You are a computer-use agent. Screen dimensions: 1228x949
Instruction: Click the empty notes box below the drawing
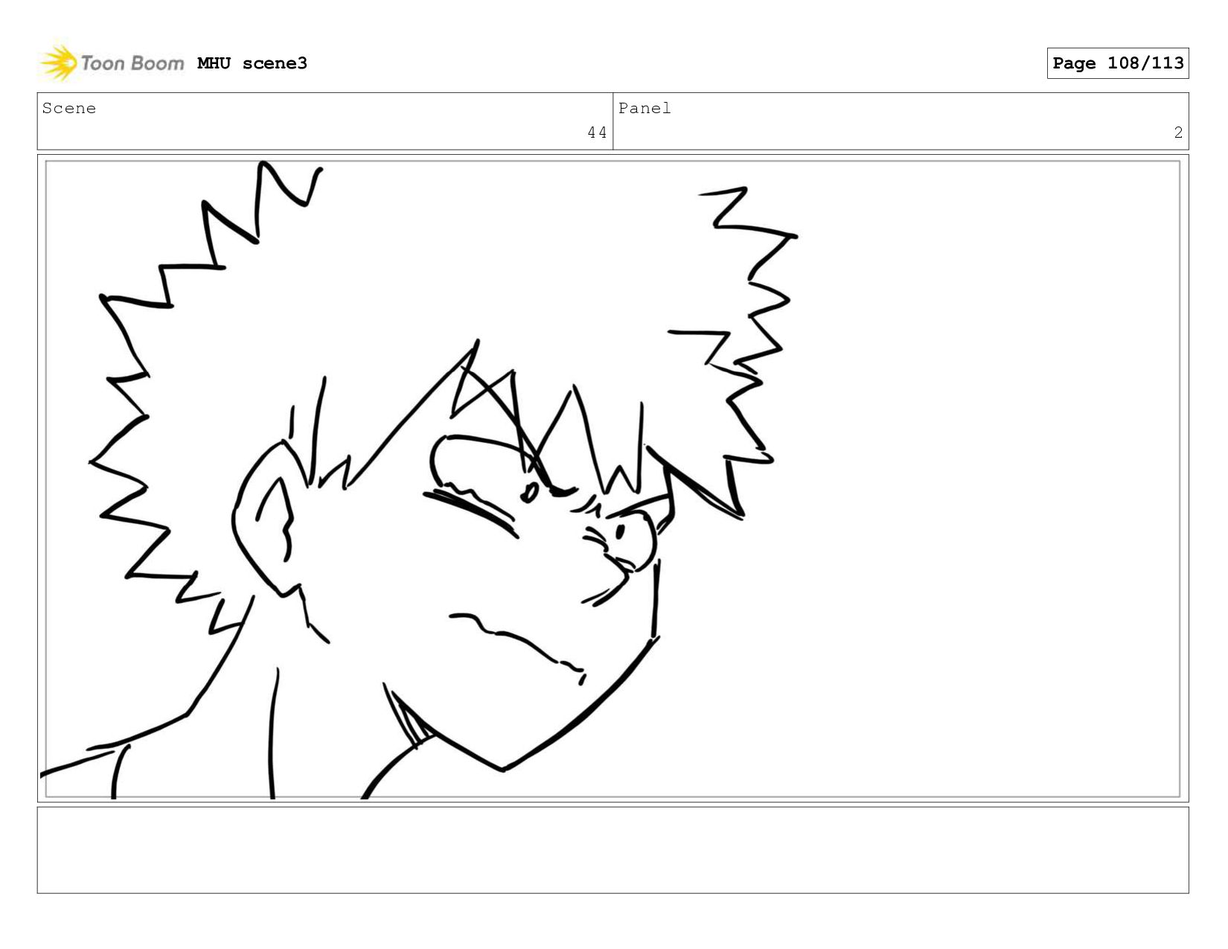pyautogui.click(x=613, y=850)
